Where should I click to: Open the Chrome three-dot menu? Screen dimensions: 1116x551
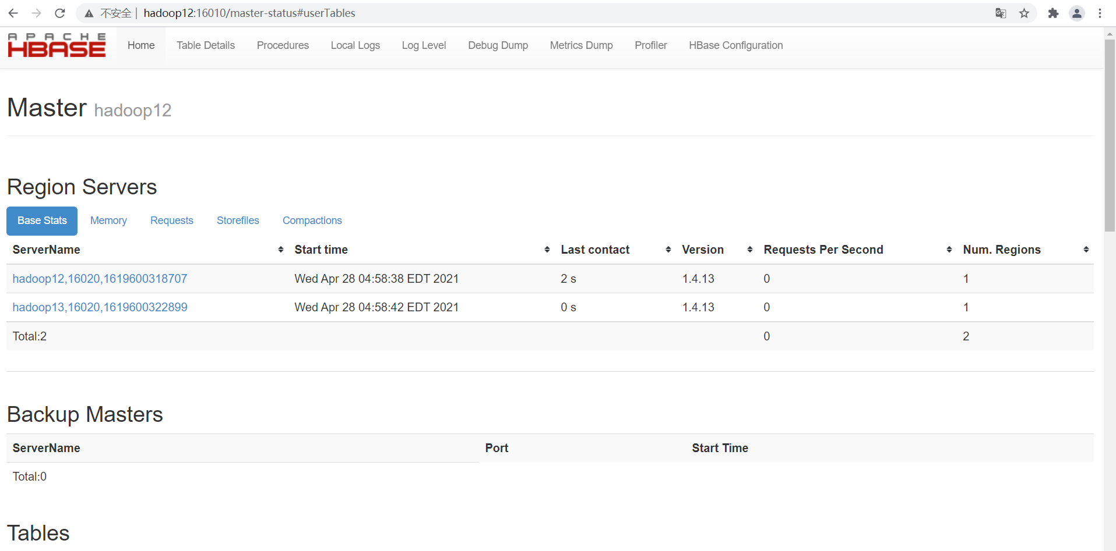(1100, 13)
